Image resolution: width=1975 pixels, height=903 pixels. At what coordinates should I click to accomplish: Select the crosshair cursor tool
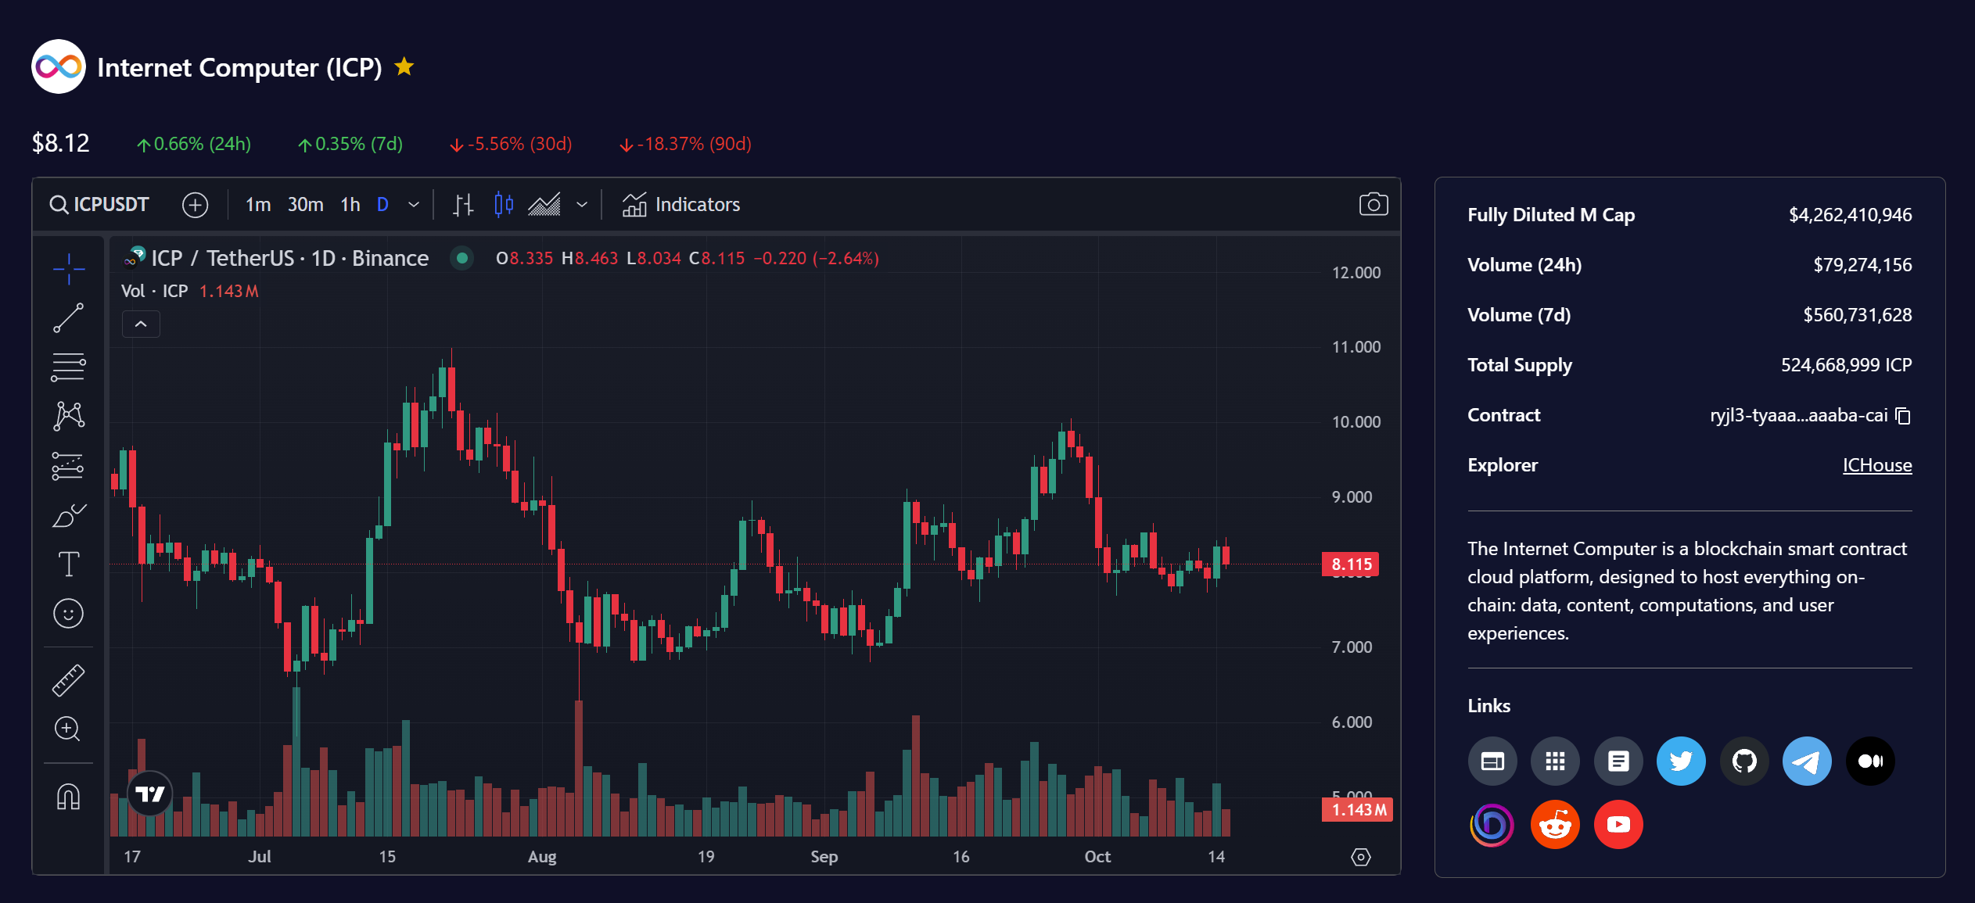coord(69,269)
